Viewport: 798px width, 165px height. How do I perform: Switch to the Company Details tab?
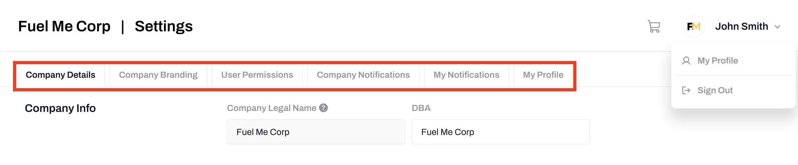60,75
